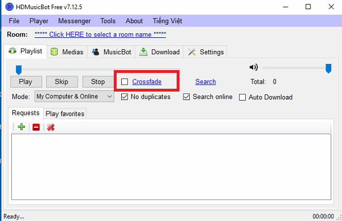
Task: Switch to the Download tab
Action: click(160, 52)
